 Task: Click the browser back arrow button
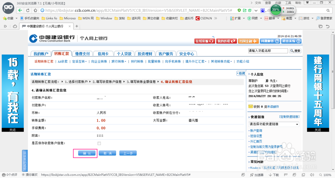(x=20, y=10)
